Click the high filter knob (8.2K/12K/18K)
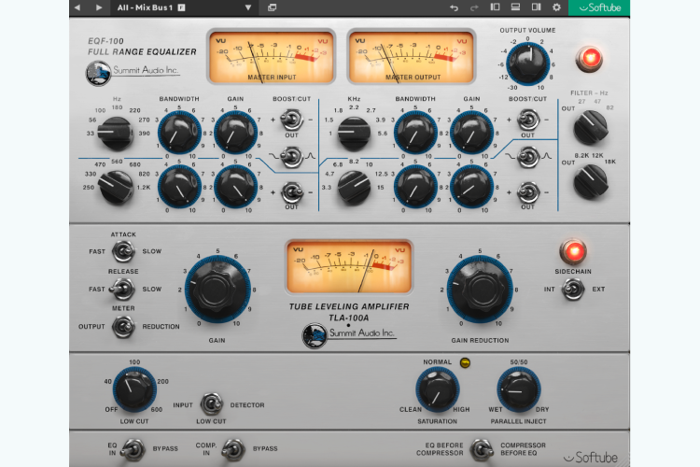 [590, 181]
